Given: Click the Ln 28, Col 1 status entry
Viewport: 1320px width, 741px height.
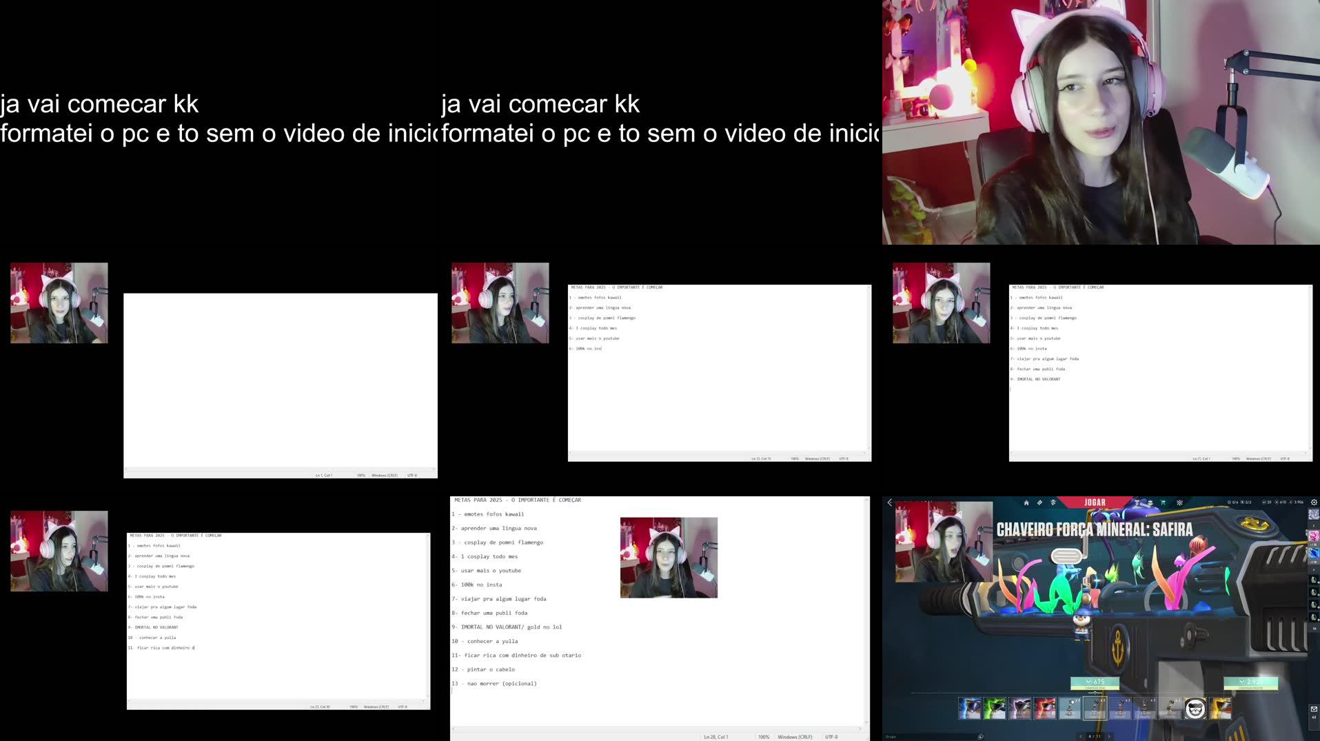Looking at the screenshot, I should (715, 737).
